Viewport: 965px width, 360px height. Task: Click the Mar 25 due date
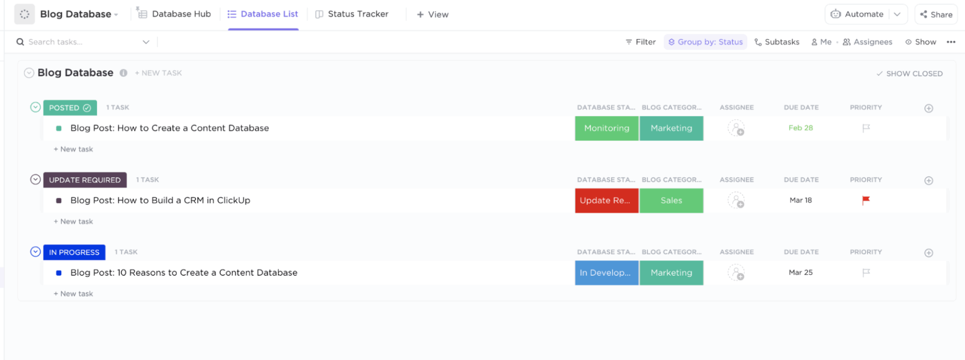pos(801,273)
